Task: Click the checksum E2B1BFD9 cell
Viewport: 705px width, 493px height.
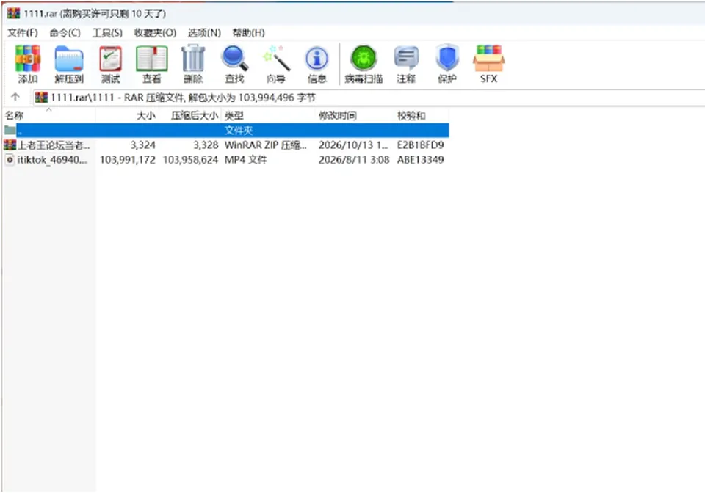Action: coord(420,145)
